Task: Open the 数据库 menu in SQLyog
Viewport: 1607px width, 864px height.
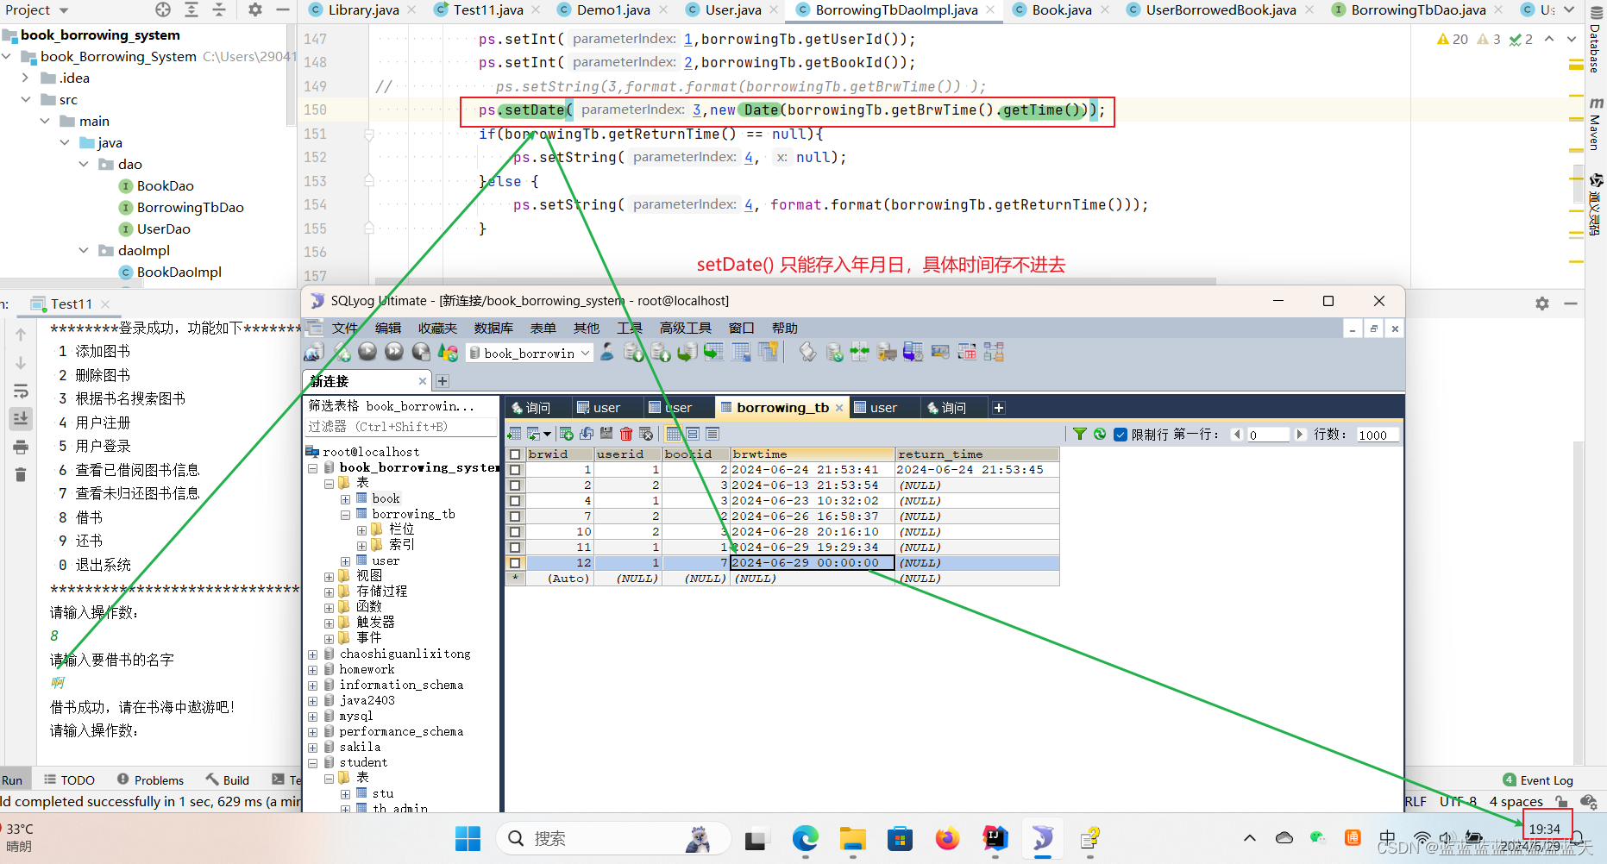Action: coord(493,328)
